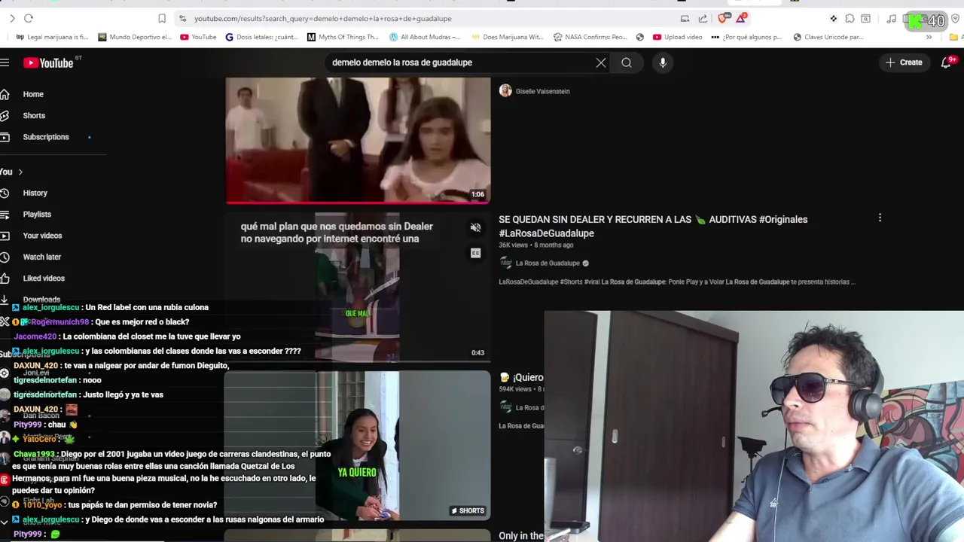964x542 pixels.
Task: Open the Upload video bookmark
Action: click(677, 37)
